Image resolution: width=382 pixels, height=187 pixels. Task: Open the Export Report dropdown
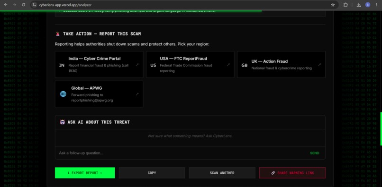click(85, 173)
